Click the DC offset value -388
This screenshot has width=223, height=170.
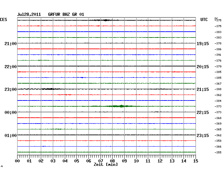pos(218,89)
